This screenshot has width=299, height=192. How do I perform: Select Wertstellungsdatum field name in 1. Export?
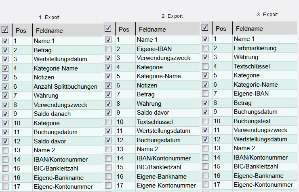(61, 59)
